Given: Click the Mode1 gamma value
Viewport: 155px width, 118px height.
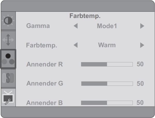Looking at the screenshot, I should (x=107, y=26).
